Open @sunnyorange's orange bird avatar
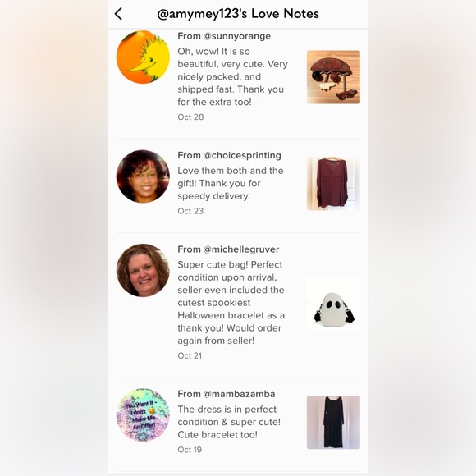 pos(143,57)
